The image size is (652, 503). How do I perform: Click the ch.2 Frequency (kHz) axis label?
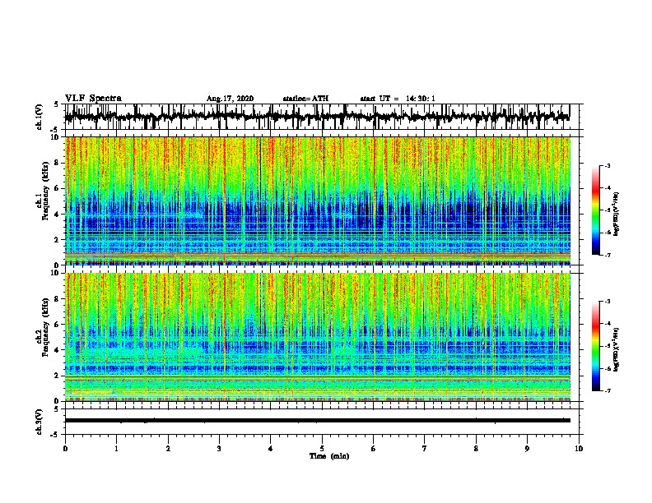[x=42, y=327]
